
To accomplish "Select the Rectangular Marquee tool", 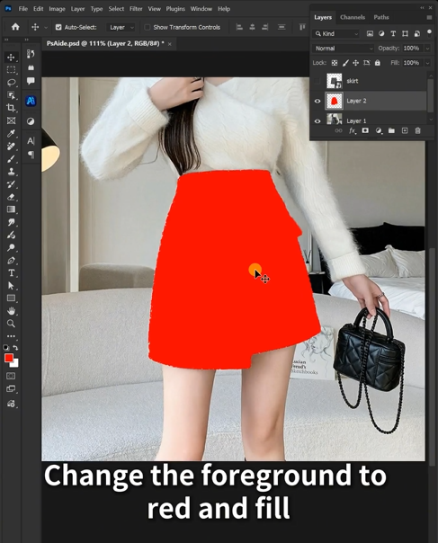I will click(x=11, y=69).
